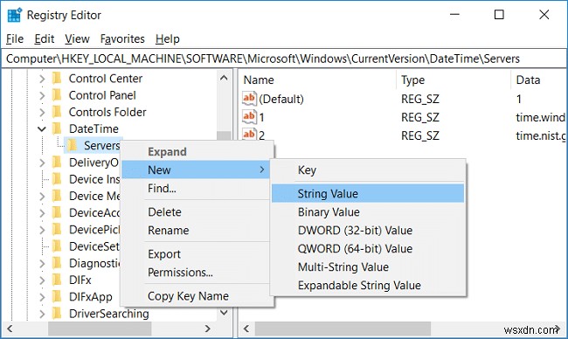Click the string icon for value named 1
Image resolution: width=568 pixels, height=339 pixels.
point(249,116)
